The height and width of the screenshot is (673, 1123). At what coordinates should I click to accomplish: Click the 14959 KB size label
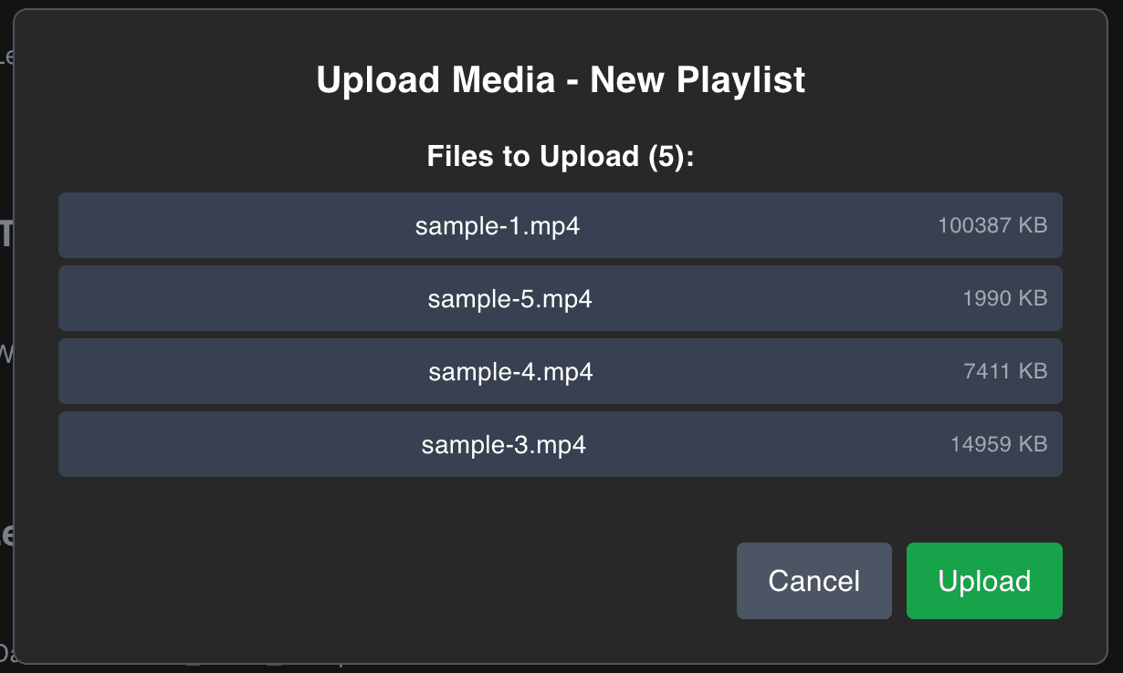tap(1000, 444)
